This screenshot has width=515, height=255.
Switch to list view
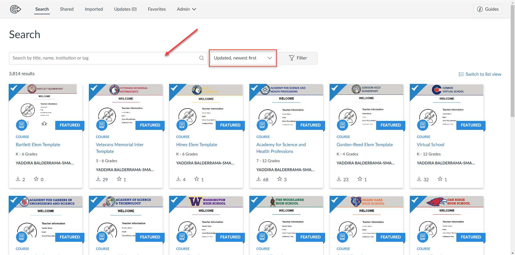480,74
